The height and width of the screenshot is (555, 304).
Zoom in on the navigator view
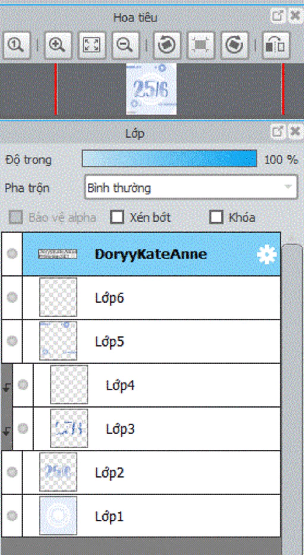(x=57, y=45)
